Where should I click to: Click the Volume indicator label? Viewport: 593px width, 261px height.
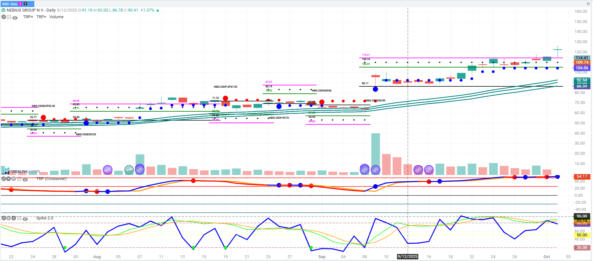[56, 17]
